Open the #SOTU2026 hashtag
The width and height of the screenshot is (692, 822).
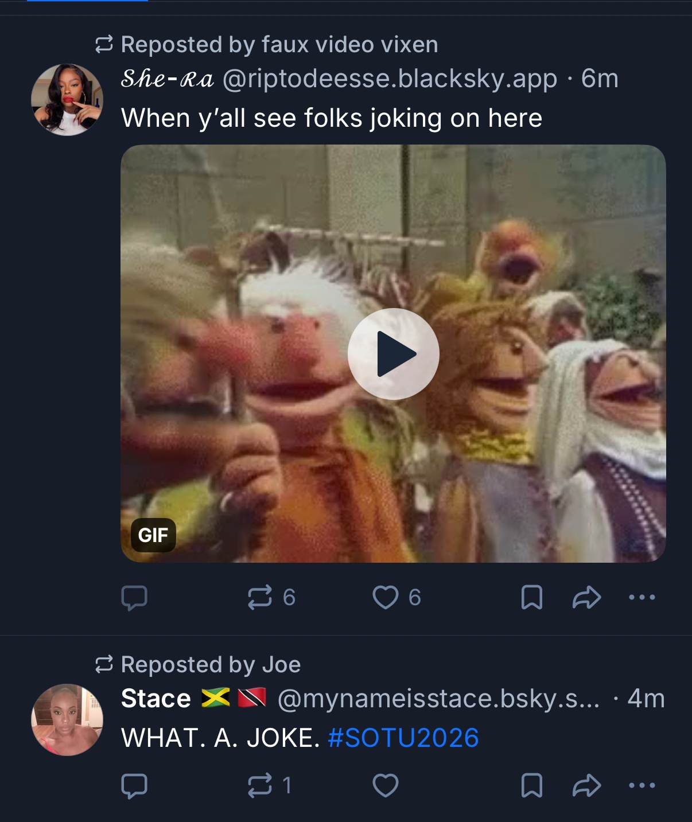pyautogui.click(x=403, y=738)
